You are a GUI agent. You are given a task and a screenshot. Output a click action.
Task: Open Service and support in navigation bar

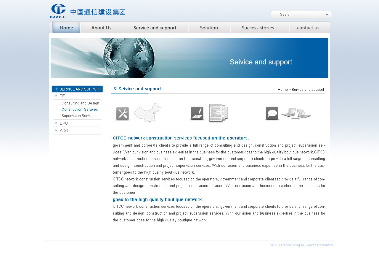[155, 28]
